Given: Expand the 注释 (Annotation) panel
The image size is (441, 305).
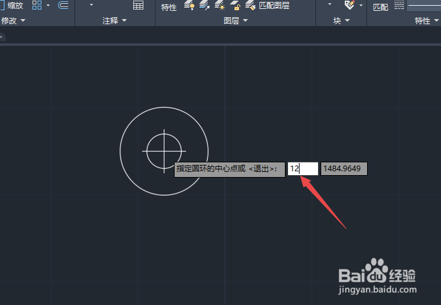Looking at the screenshot, I should coord(115,20).
